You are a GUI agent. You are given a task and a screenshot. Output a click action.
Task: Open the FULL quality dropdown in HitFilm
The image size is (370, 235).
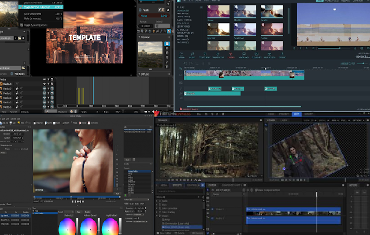[x=346, y=121]
